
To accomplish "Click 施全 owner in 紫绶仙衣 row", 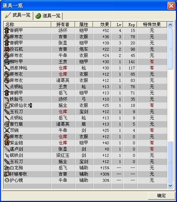I will (63, 105).
